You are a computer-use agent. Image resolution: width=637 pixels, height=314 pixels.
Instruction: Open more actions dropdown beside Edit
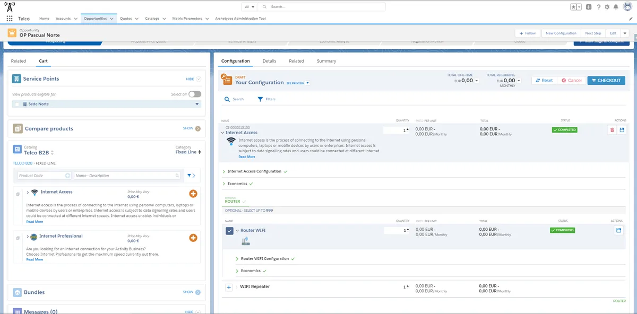click(x=625, y=33)
